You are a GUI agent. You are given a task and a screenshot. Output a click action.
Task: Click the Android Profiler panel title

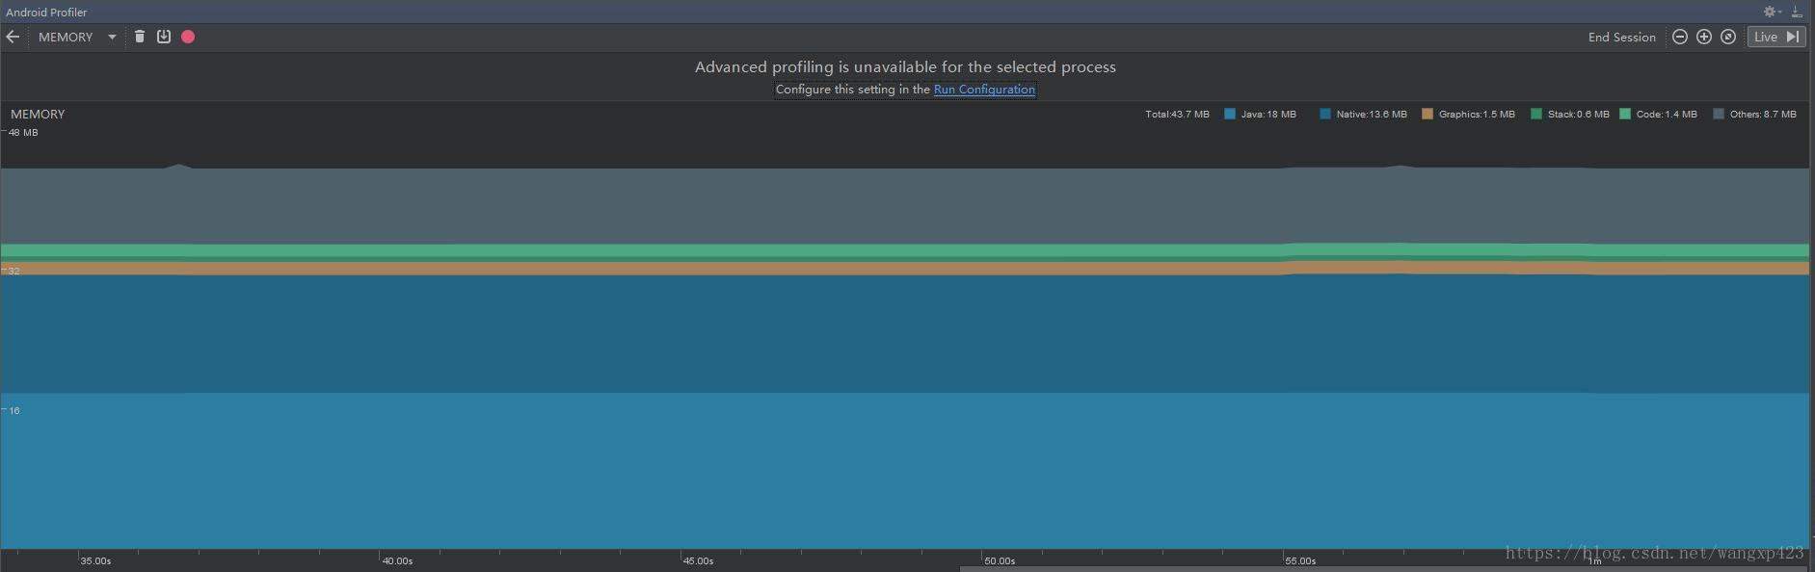click(46, 13)
